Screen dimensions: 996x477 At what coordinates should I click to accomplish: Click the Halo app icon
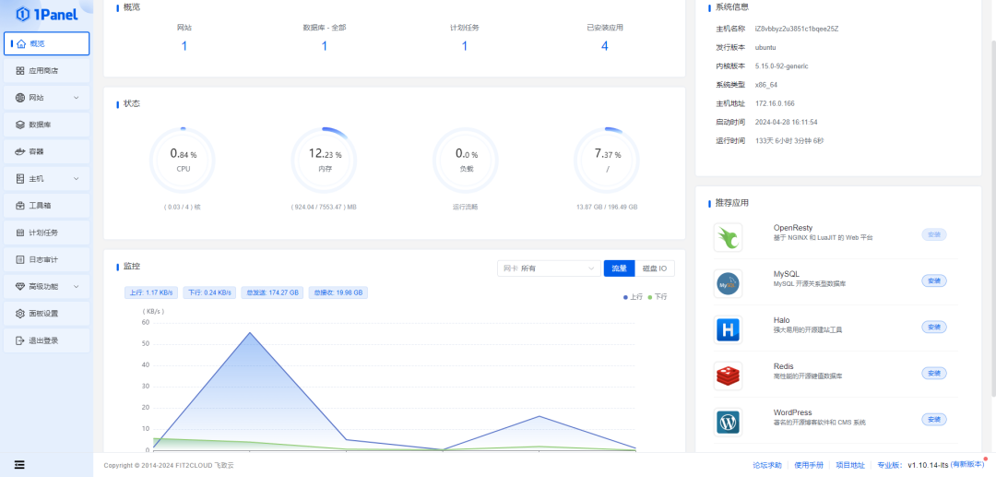(728, 329)
